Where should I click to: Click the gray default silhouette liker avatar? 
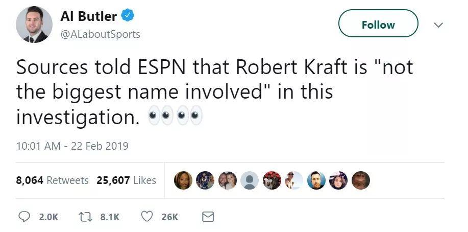(250, 180)
